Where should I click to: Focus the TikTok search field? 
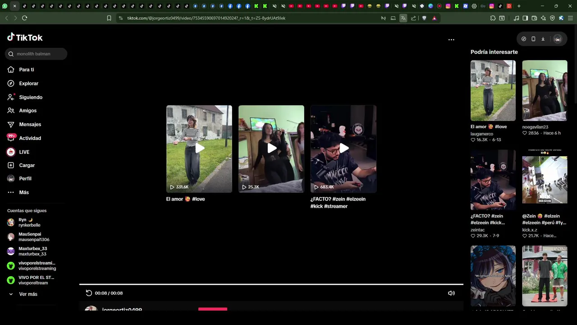coord(36,54)
